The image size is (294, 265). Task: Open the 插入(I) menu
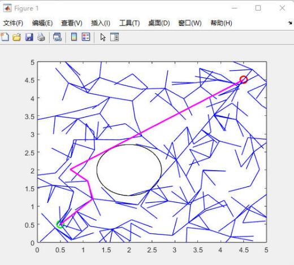pos(101,23)
